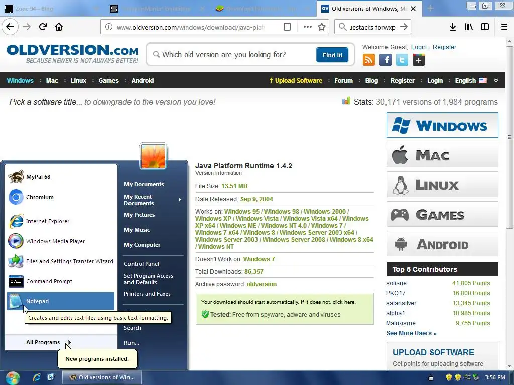Toggle reader view icon in address bar
Viewport: 514px width, 385px height.
[287, 27]
